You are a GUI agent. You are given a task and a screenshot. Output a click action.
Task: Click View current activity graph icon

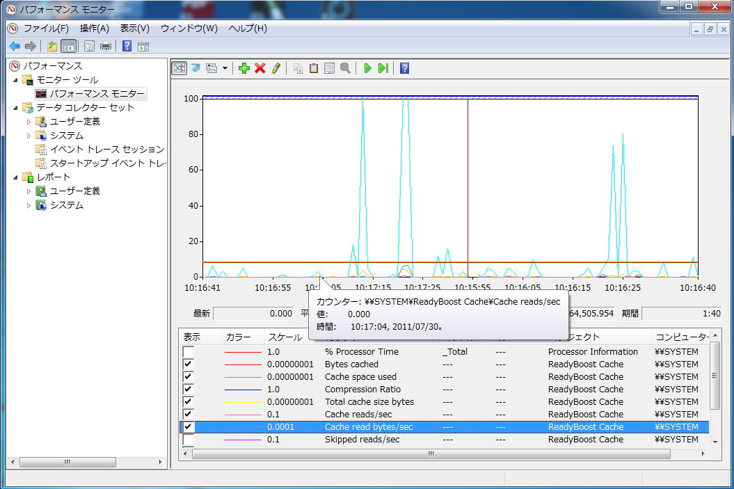pyautogui.click(x=179, y=68)
